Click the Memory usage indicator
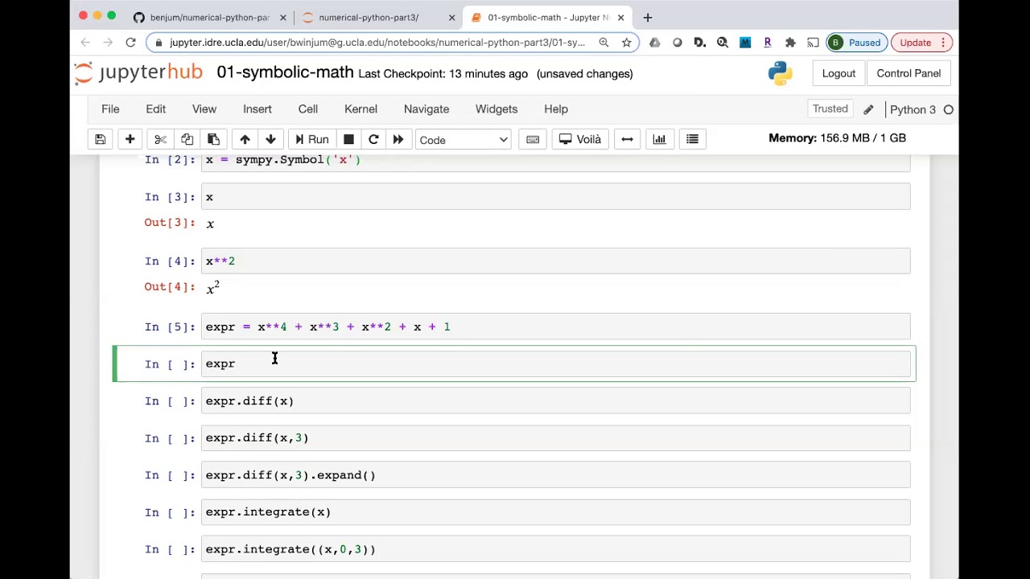Viewport: 1030px width, 579px height. click(837, 138)
